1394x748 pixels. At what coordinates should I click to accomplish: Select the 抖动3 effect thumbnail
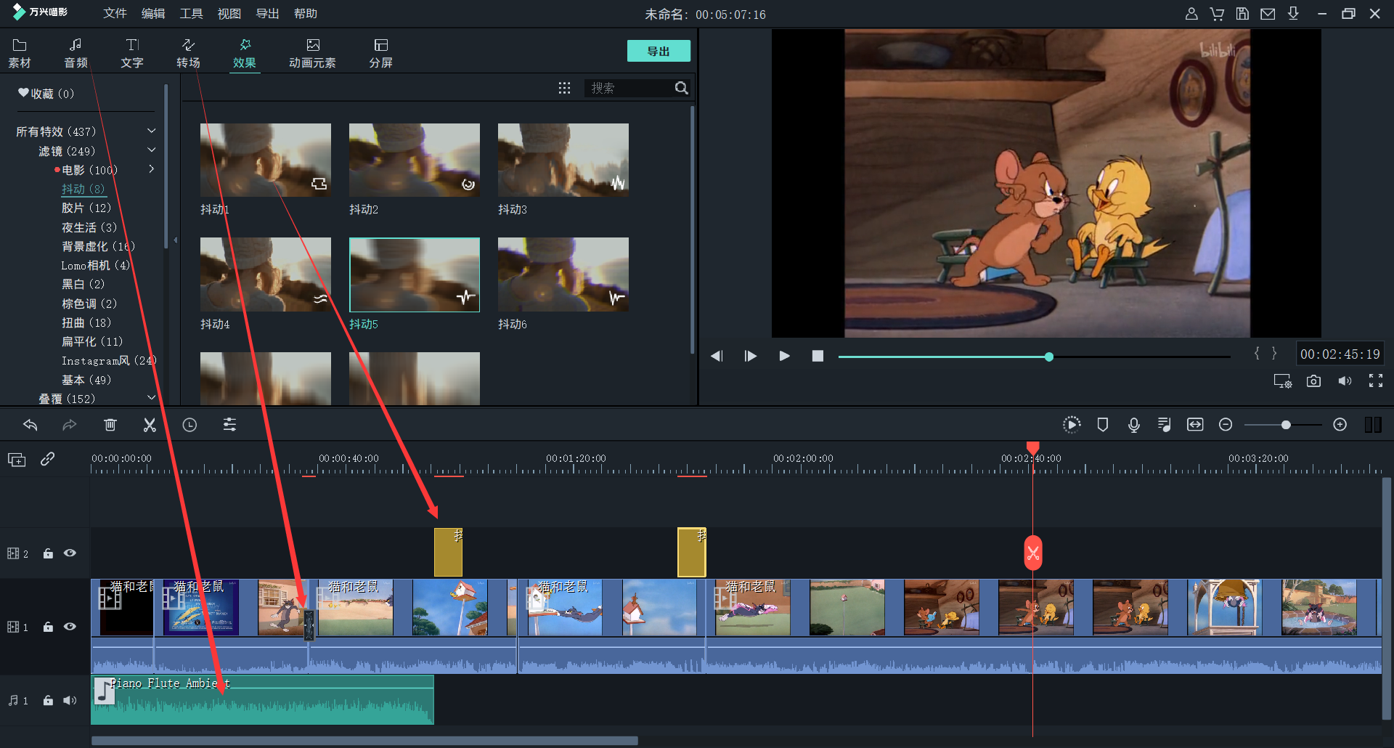coord(563,160)
